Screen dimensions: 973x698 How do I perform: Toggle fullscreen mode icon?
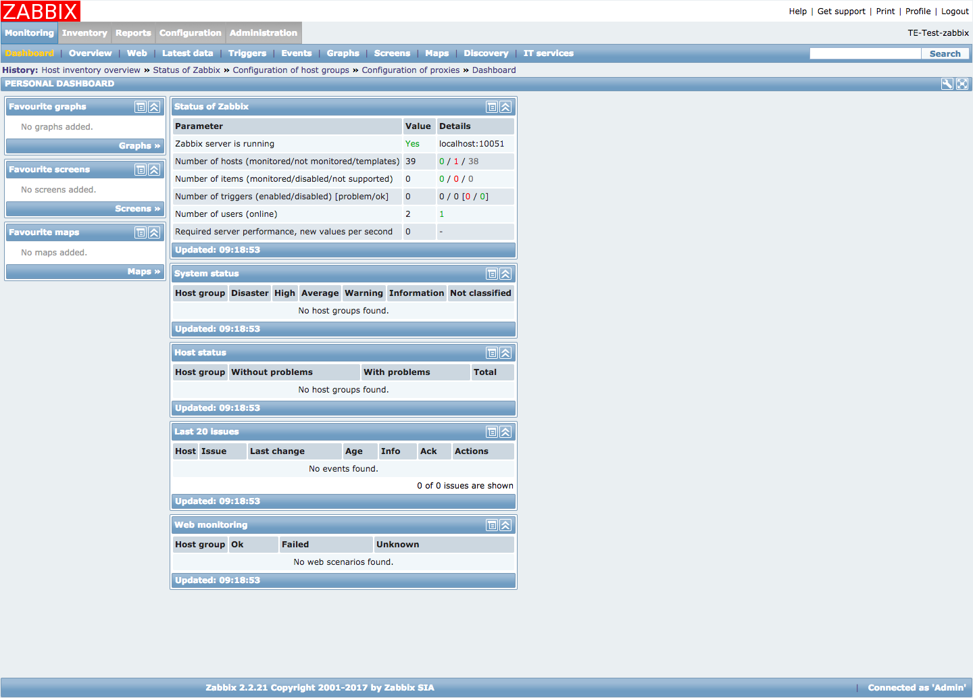[962, 84]
